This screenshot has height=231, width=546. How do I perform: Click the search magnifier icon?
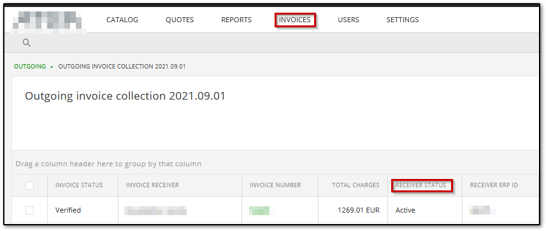[x=27, y=43]
